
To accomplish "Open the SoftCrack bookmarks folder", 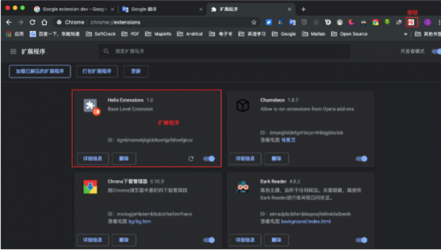I will 101,34.
